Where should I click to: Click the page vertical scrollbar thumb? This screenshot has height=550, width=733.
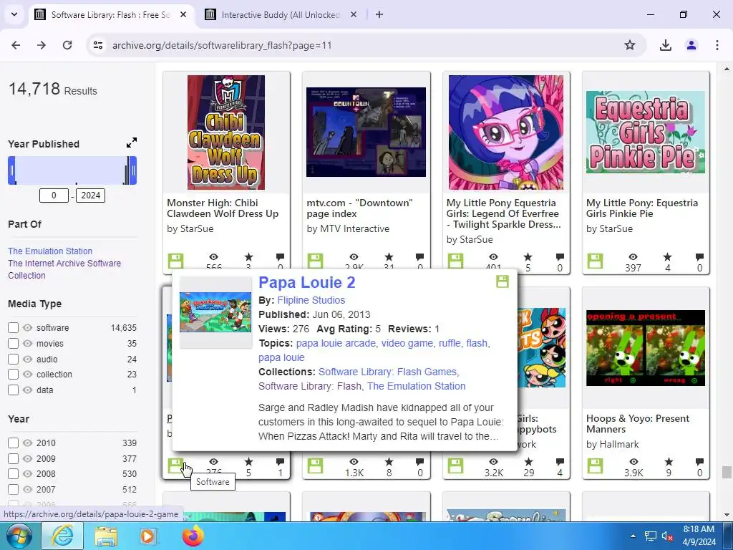point(727,472)
